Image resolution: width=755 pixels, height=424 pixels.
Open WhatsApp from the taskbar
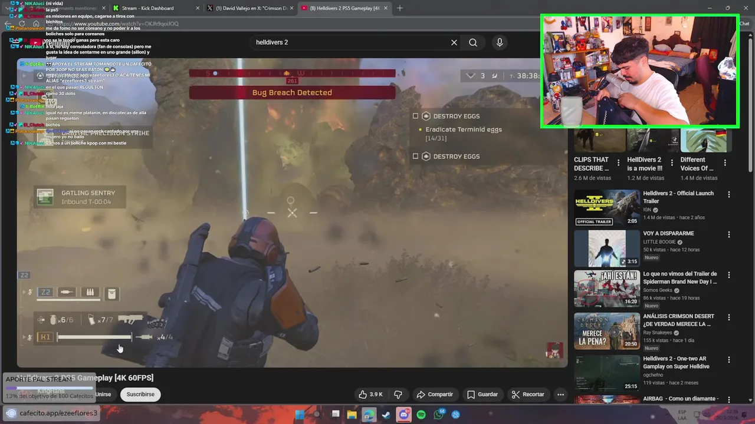tap(439, 415)
